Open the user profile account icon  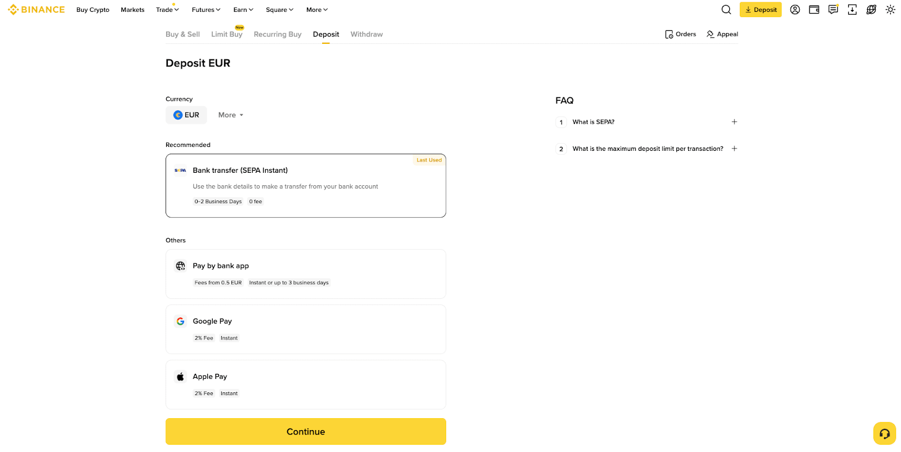(x=795, y=10)
